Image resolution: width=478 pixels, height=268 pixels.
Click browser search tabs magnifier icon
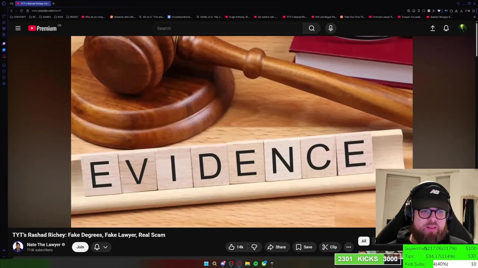pos(458,4)
